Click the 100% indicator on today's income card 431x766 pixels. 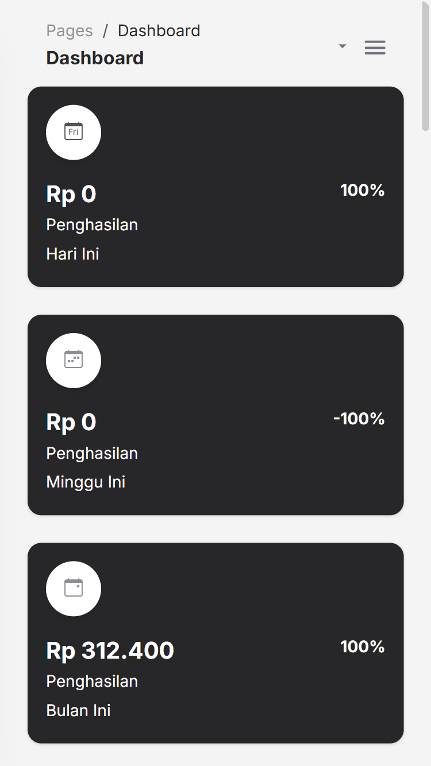click(x=362, y=190)
